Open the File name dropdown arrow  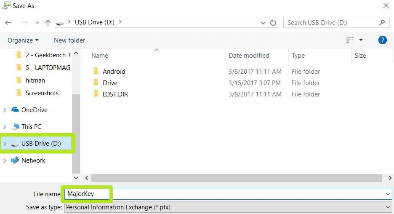[388, 194]
